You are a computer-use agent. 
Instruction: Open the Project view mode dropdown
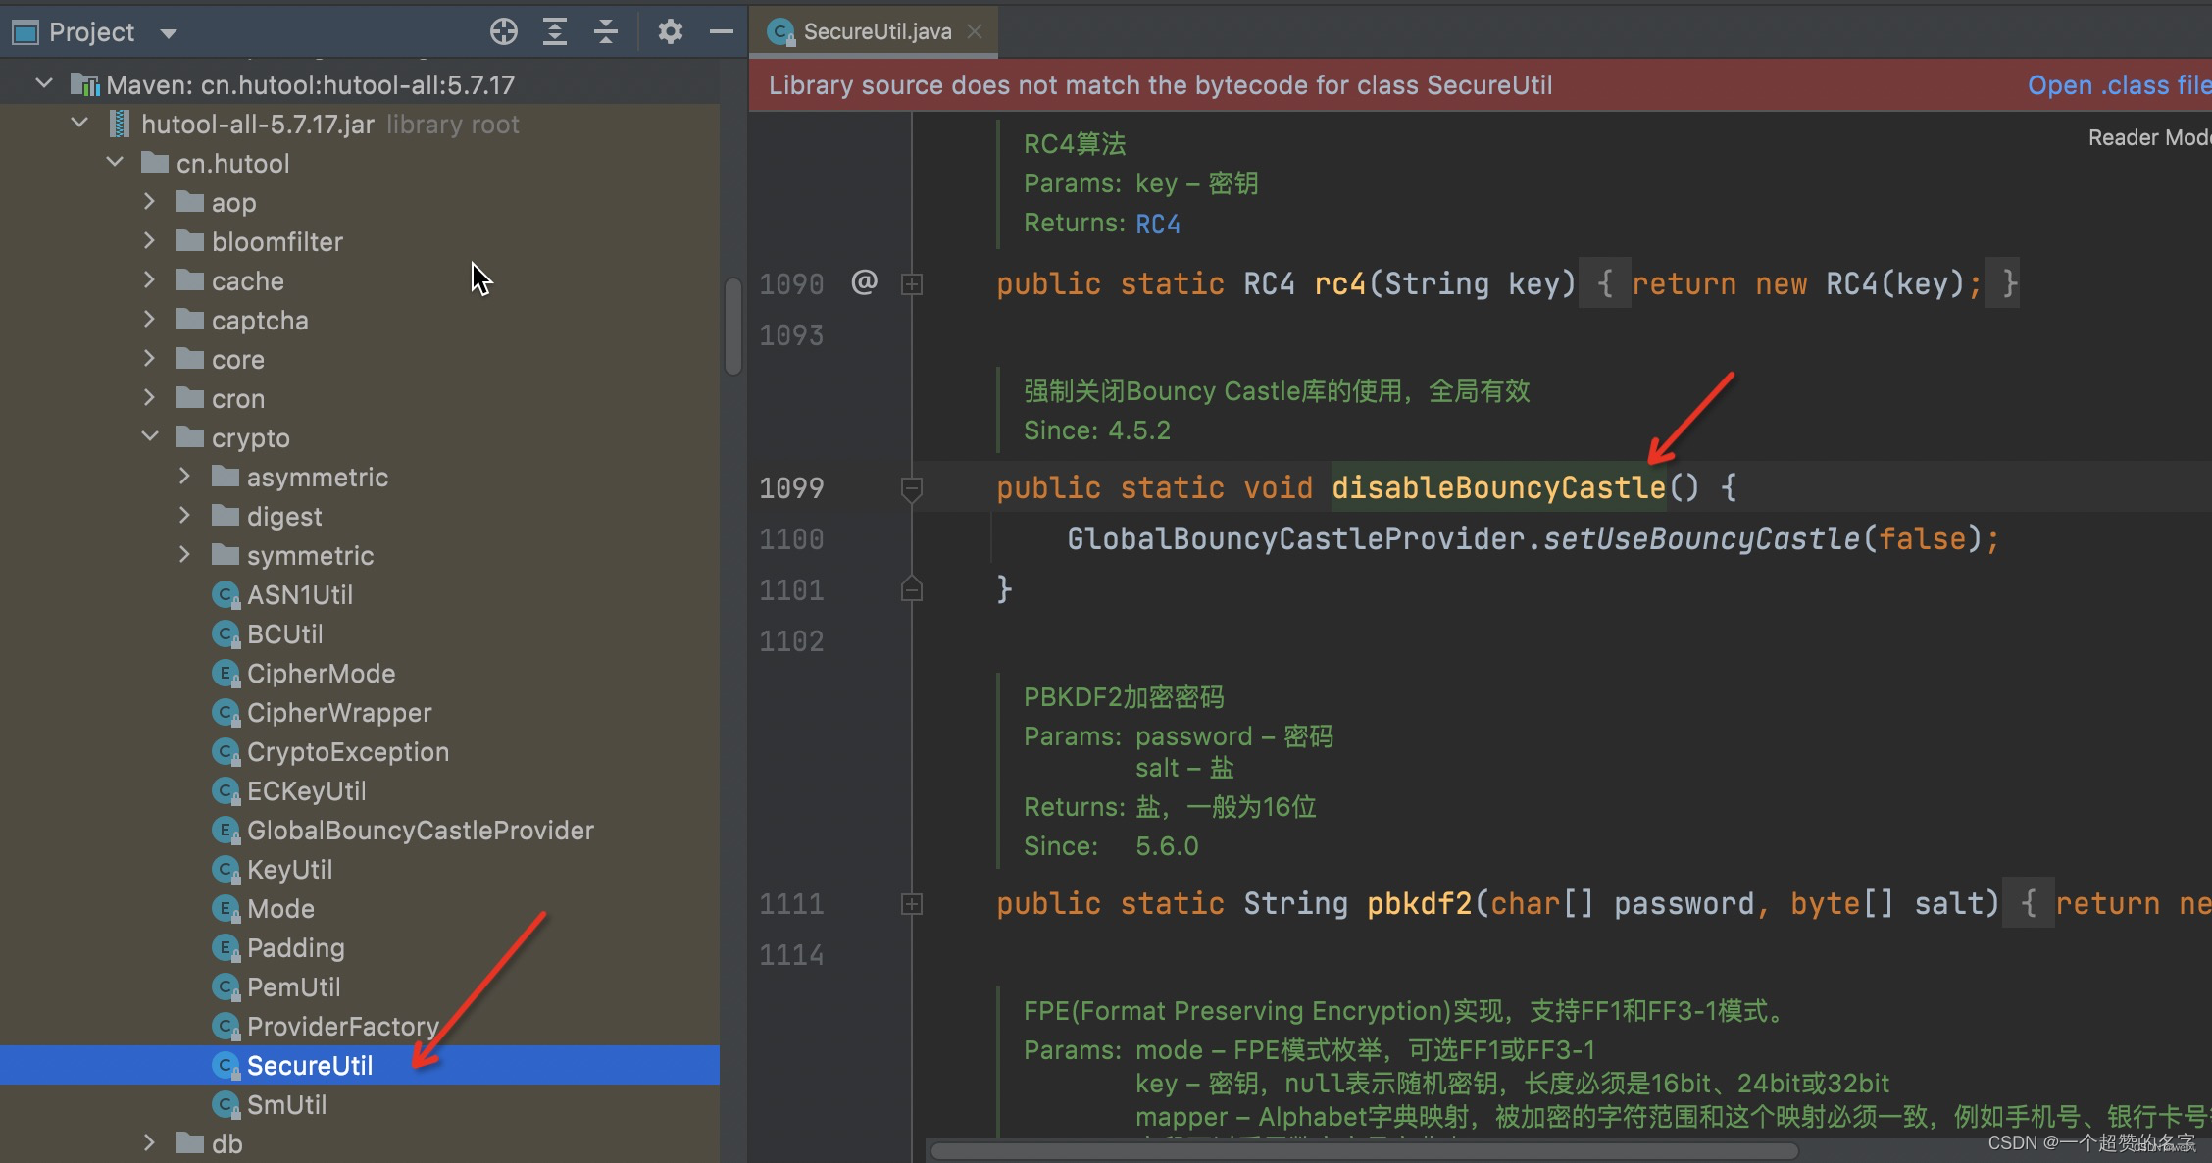point(168,31)
